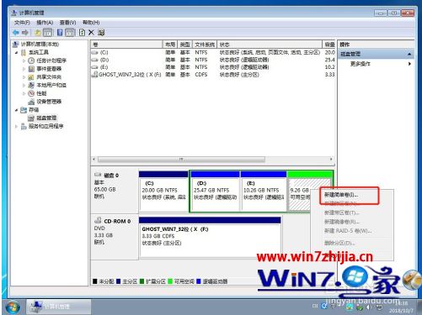Sort by the 容量 column header
This screenshot has height=315, width=422.
(x=329, y=45)
